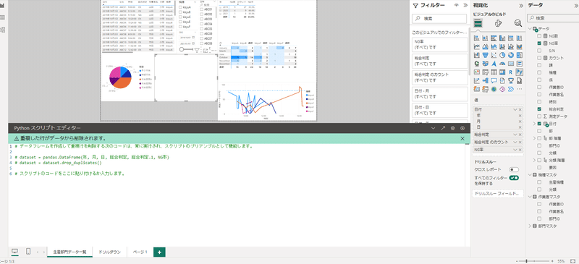Open dropdown for NG率 value field
Viewport: 579px width, 264px height.
(515, 149)
